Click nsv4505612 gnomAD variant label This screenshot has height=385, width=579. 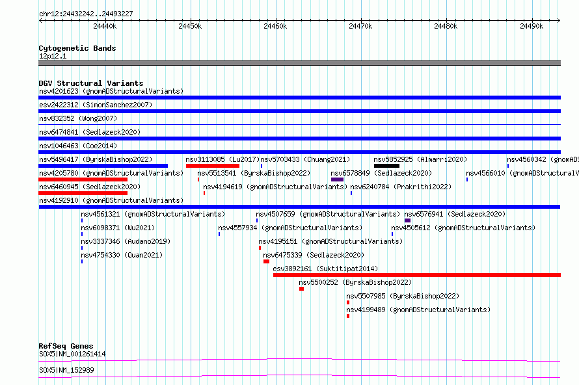coord(463,228)
